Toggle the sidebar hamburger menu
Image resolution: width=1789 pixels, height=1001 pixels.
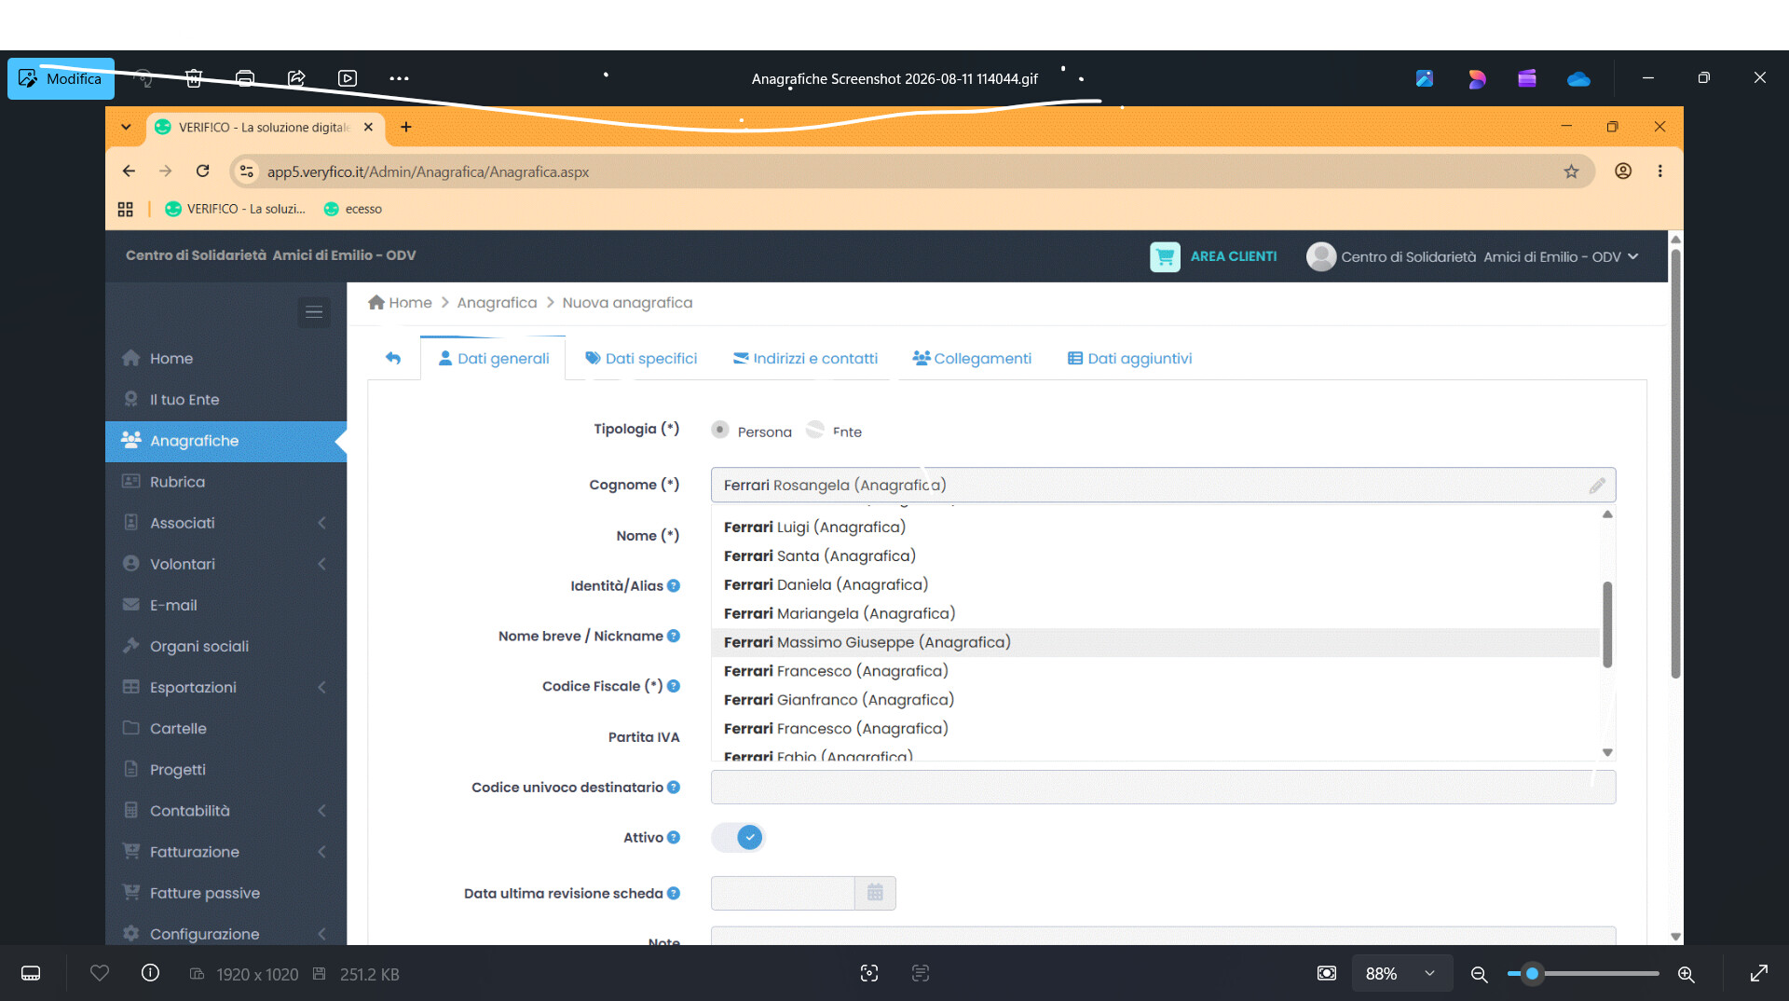(314, 312)
